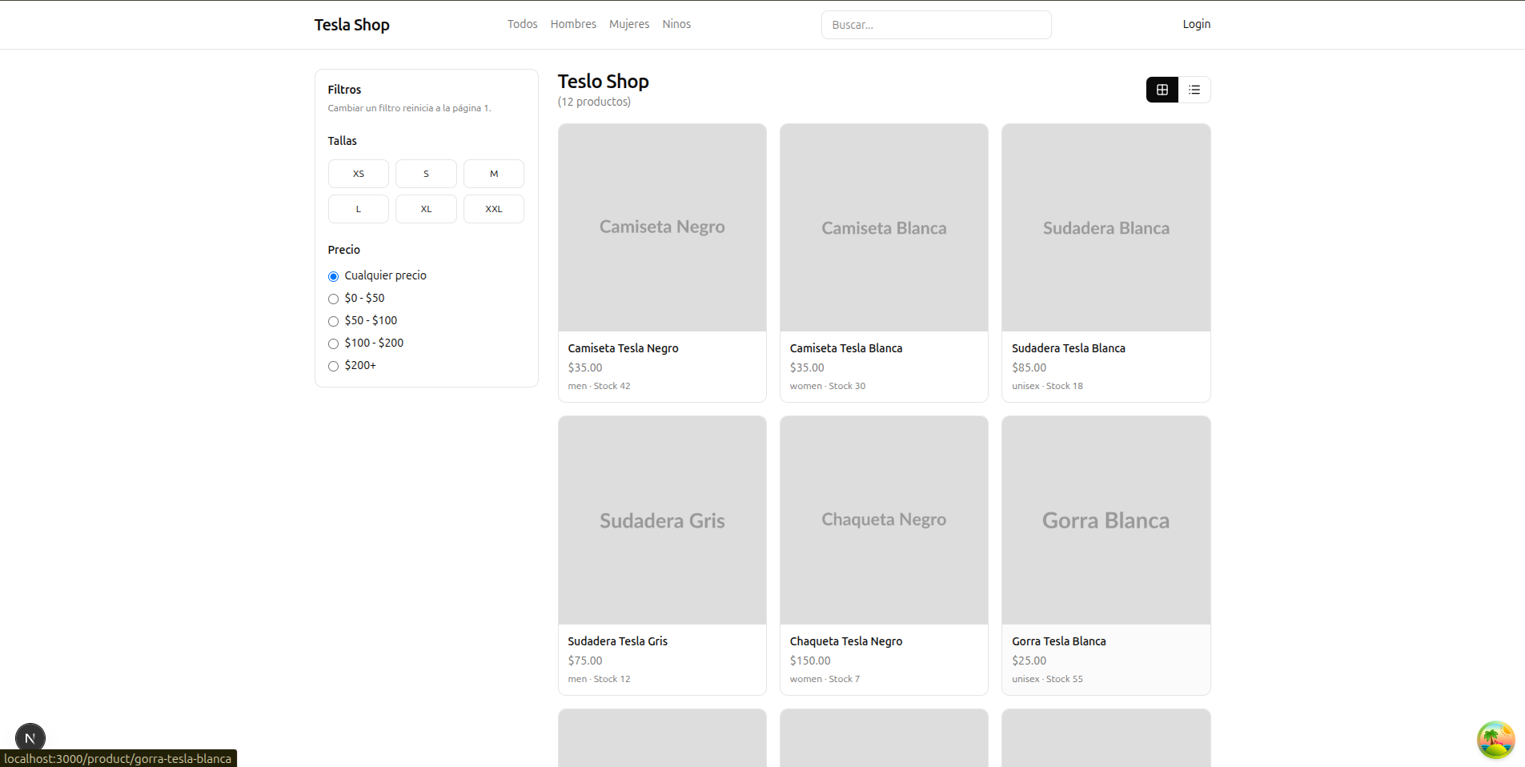
Task: Open the Next.js dev tools indicator
Action: [30, 737]
